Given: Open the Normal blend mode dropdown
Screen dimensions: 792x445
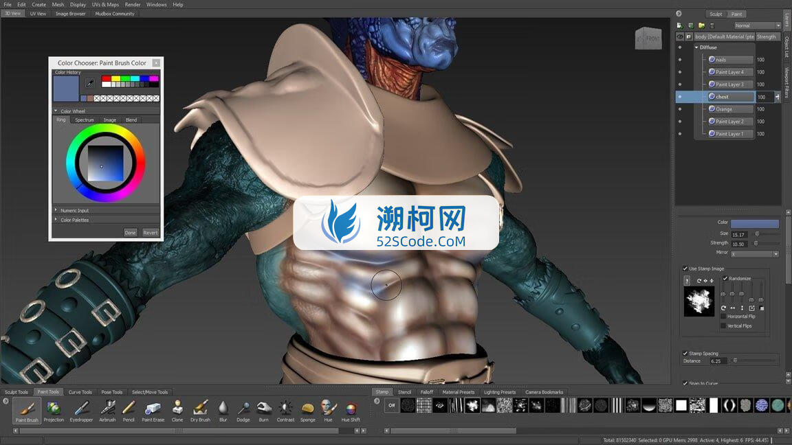Looking at the screenshot, I should coord(758,25).
